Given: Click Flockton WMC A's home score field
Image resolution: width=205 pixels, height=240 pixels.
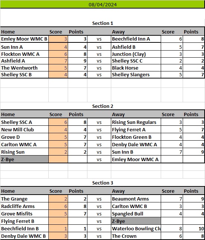Looking at the screenshot, I should 58,54.
